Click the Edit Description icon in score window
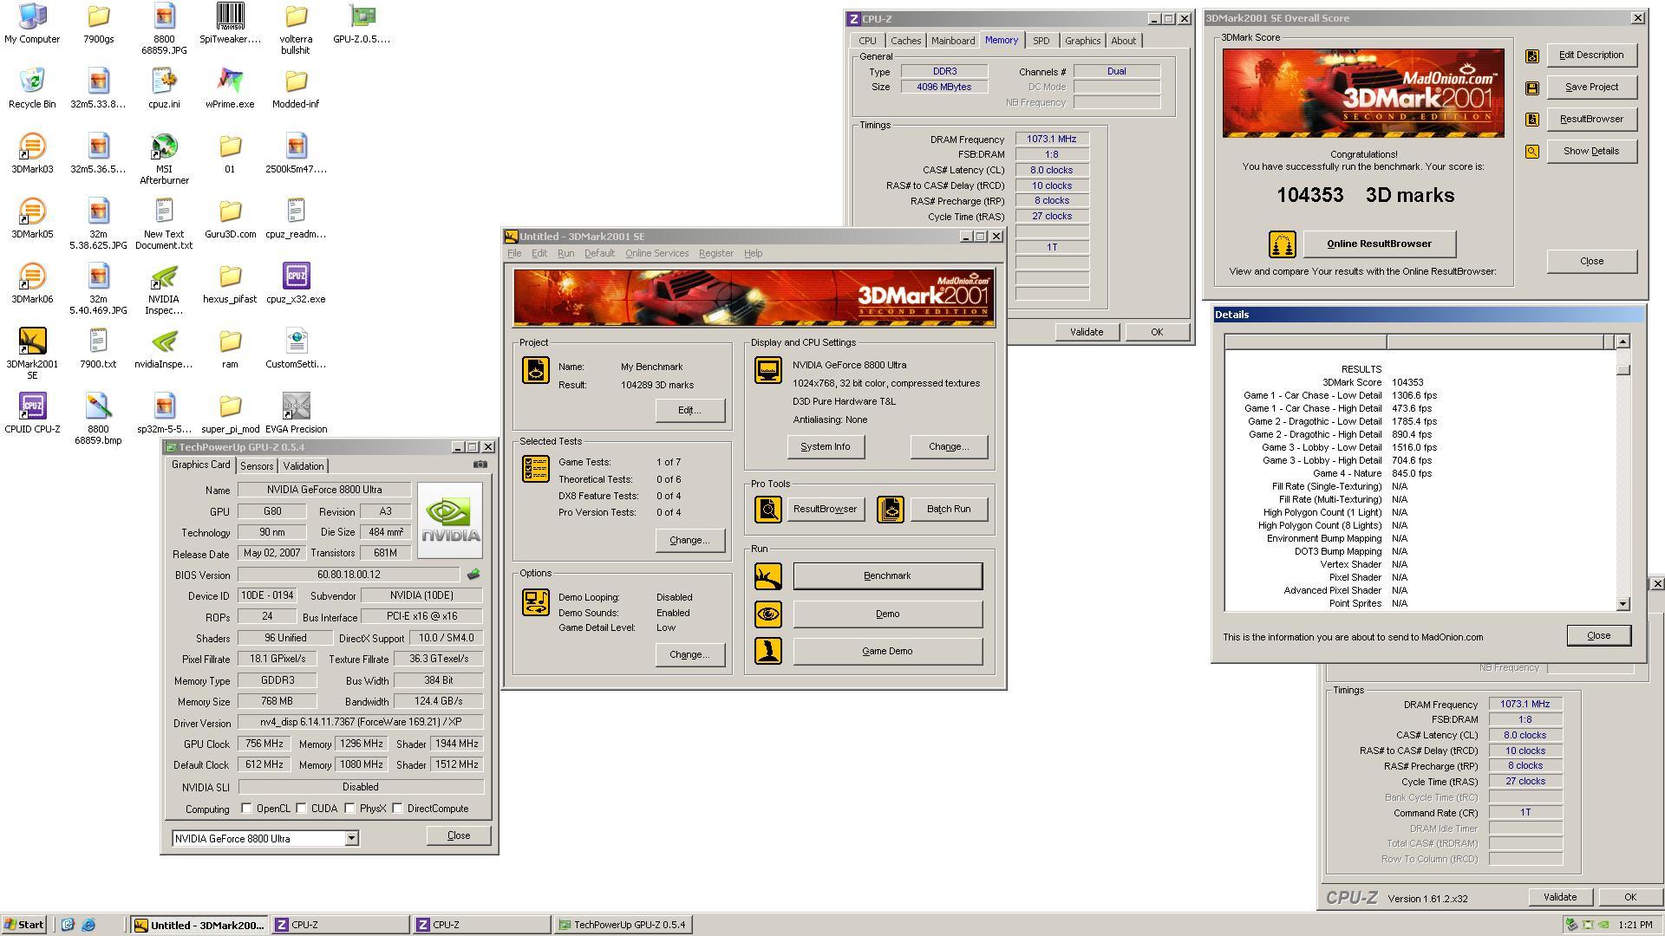The image size is (1665, 936). pos(1532,55)
